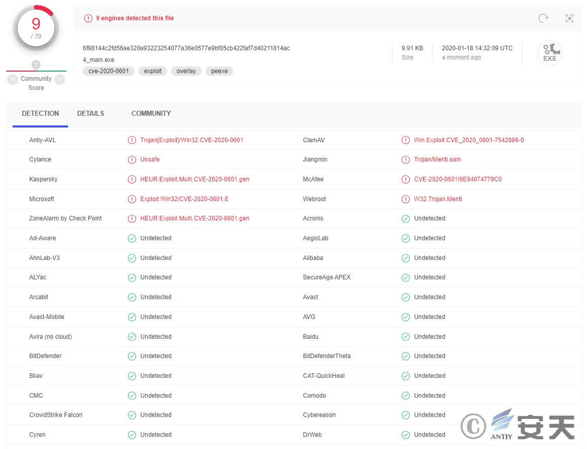Click the Avira (no cloud) engine name
This screenshot has height=449, width=587.
51,337
